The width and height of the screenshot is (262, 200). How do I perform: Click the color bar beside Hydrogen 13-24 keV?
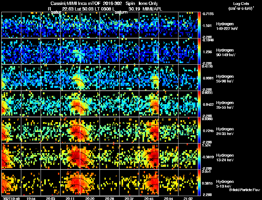(199, 156)
